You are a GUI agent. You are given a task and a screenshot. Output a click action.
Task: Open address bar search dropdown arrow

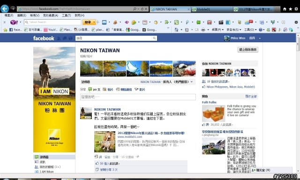(138, 9)
